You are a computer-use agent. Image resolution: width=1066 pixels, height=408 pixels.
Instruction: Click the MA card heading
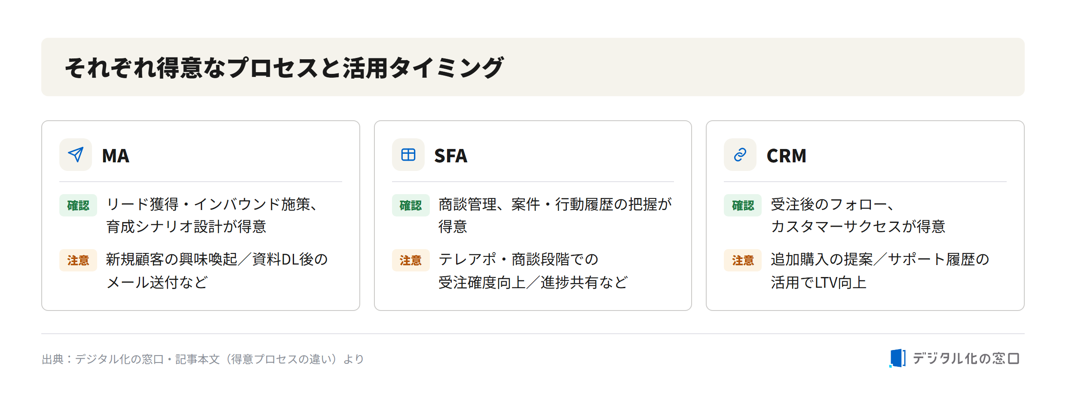coord(116,155)
